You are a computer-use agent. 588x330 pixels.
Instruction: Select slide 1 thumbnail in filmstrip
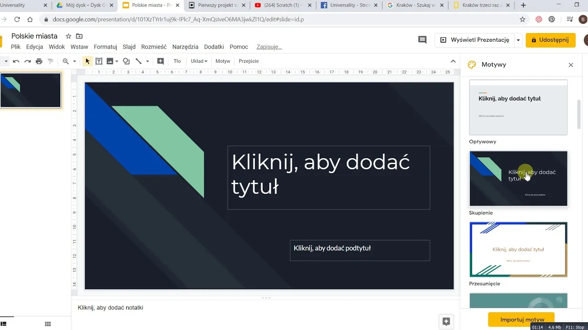(30, 90)
